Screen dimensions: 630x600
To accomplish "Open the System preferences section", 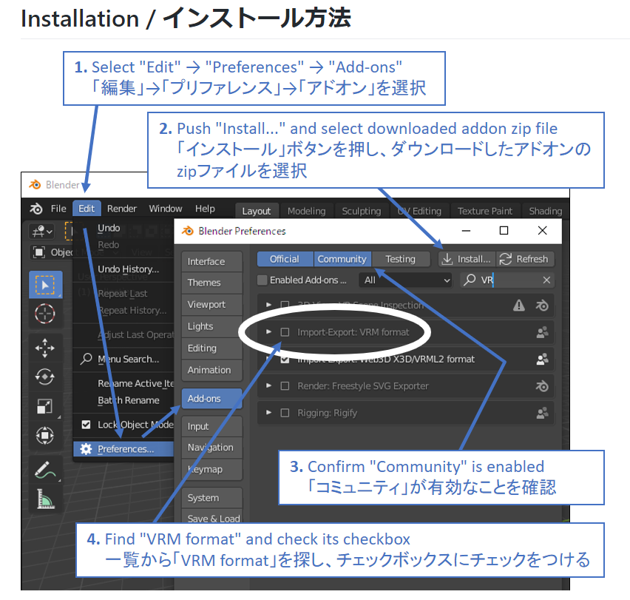I will click(x=211, y=497).
